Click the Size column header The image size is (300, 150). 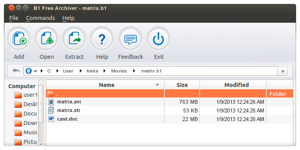182,85
